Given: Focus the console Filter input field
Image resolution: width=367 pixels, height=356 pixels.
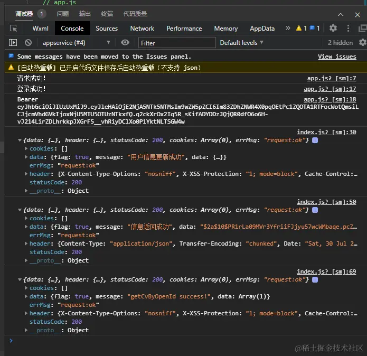Looking at the screenshot, I should [177, 43].
